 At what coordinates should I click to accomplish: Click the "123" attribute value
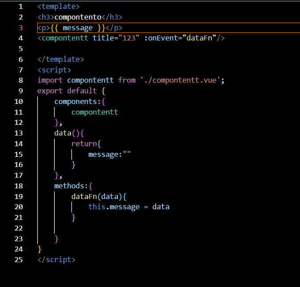(x=129, y=38)
